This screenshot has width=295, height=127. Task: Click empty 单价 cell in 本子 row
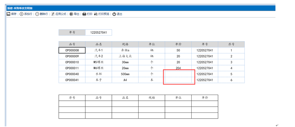pos(178,80)
